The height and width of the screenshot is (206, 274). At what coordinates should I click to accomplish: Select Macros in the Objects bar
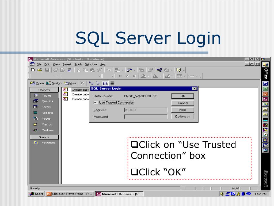click(x=47, y=124)
